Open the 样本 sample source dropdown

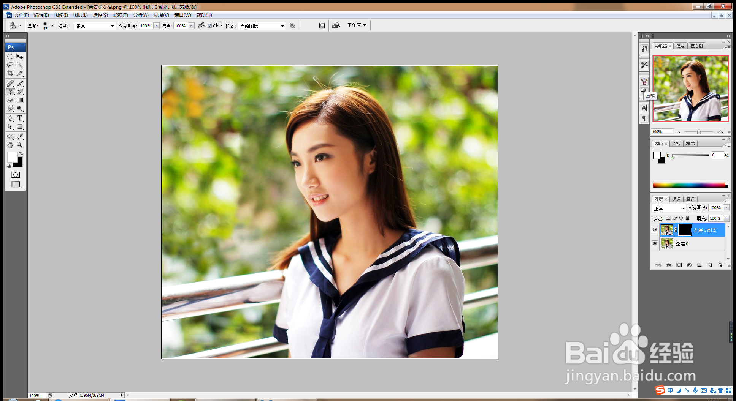(x=262, y=26)
